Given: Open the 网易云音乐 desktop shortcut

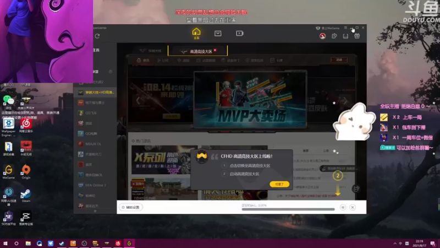Looking at the screenshot, I should [x=26, y=126].
